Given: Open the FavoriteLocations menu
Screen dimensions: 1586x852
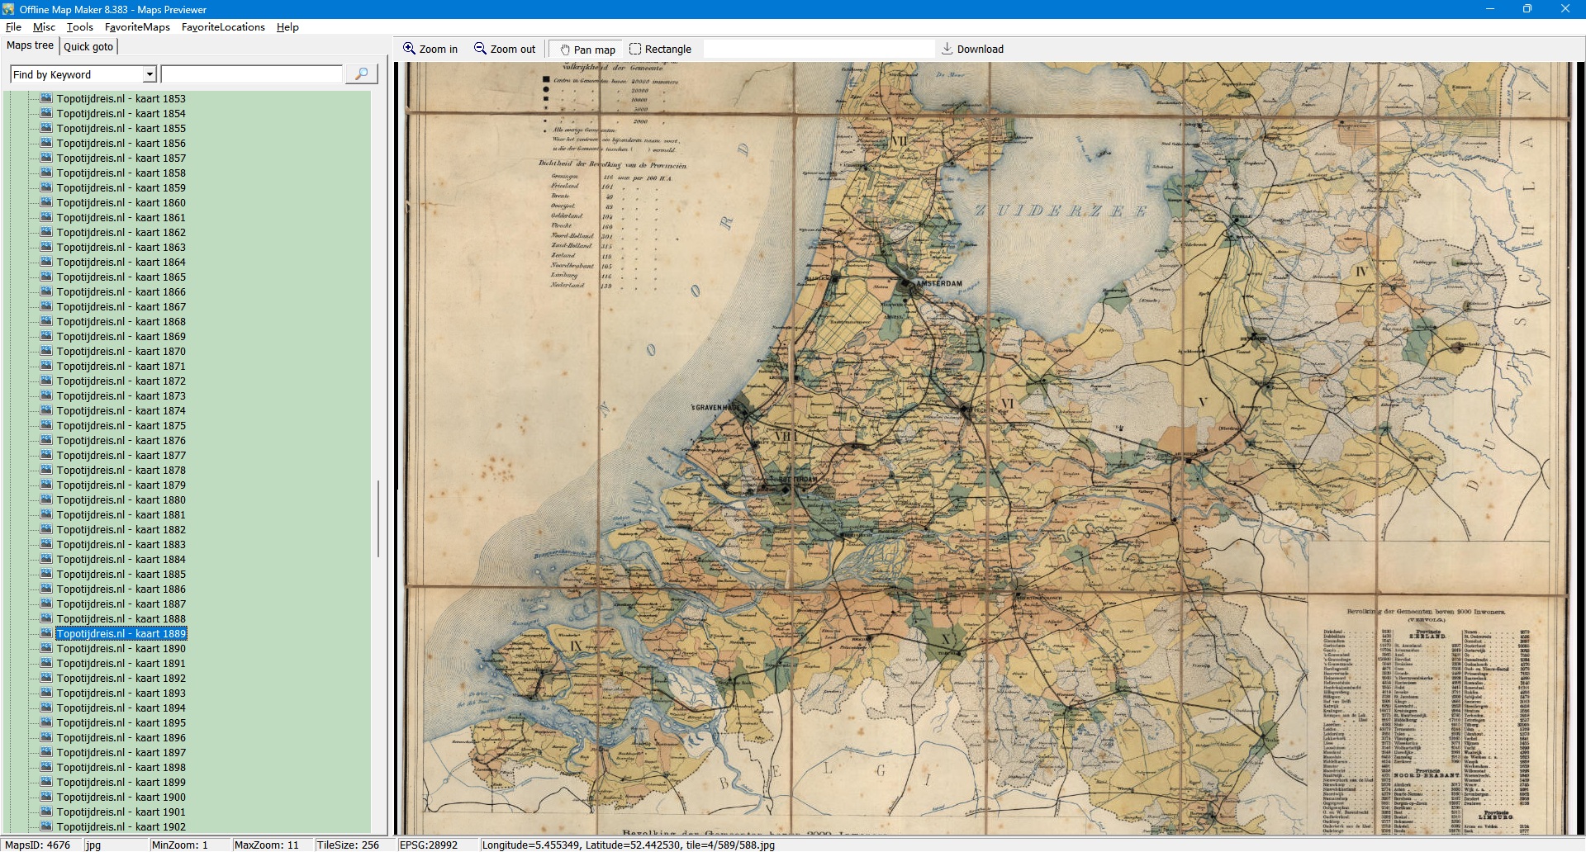Looking at the screenshot, I should pos(223,27).
